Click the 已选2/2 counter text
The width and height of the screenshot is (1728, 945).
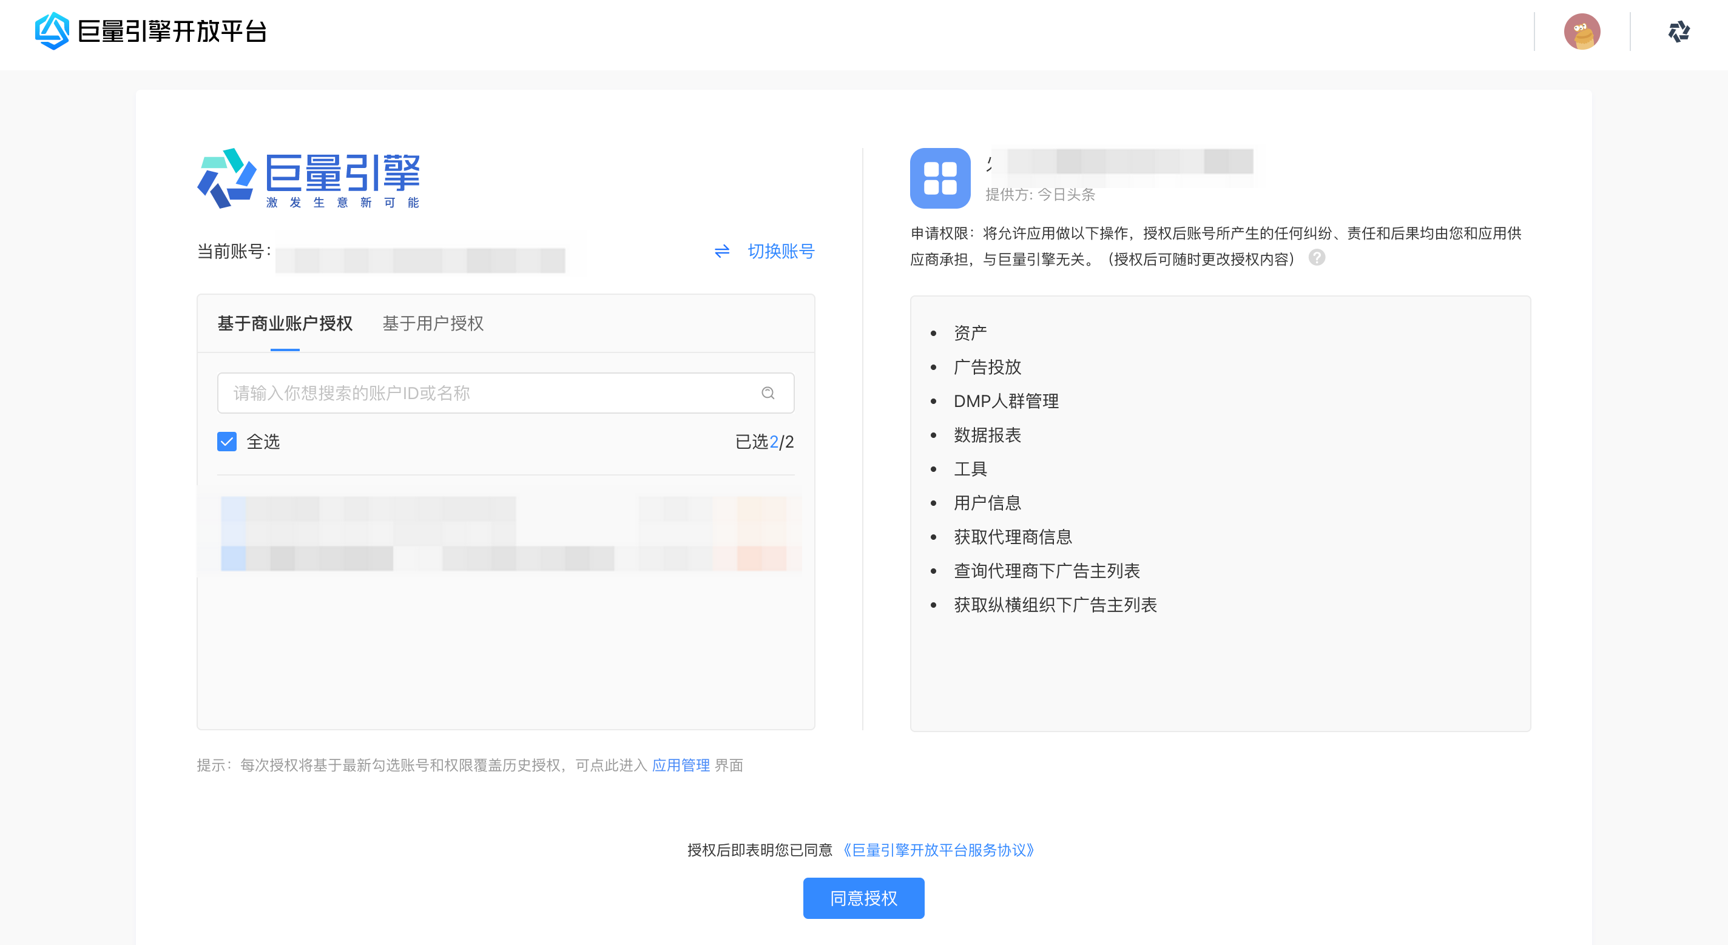coord(764,442)
